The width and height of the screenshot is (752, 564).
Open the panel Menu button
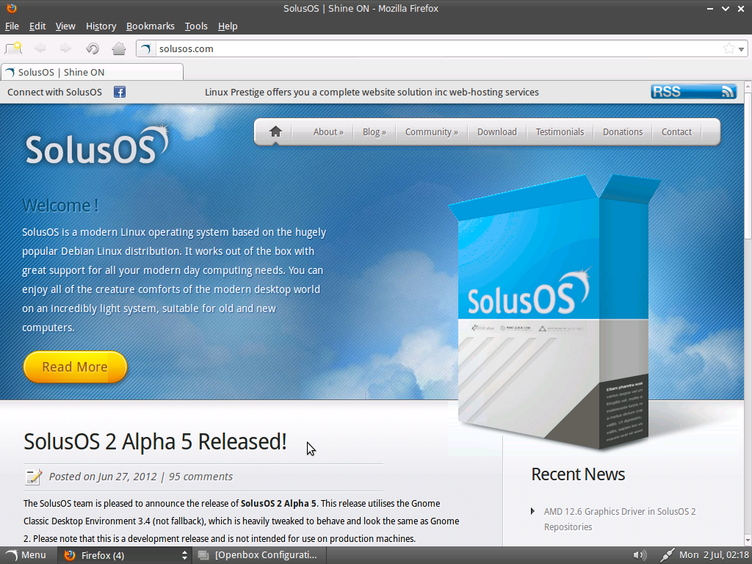26,555
